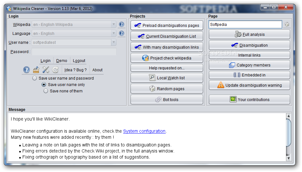The height and width of the screenshot is (172, 302).
Task: Expand the Wikipedia dropdown
Action: pos(114,24)
